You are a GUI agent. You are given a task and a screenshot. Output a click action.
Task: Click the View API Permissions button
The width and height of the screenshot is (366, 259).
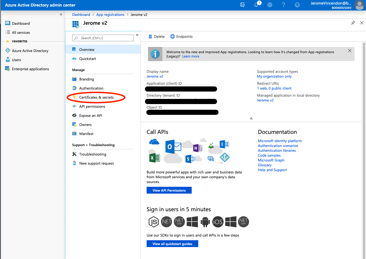point(169,190)
